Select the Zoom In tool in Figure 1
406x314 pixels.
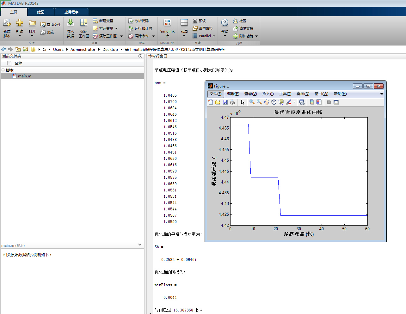pos(252,102)
